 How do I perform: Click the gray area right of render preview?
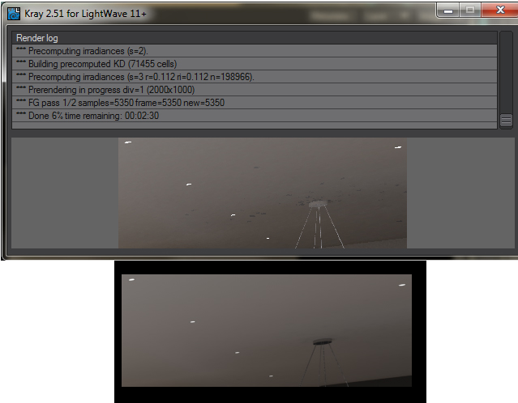[452, 193]
